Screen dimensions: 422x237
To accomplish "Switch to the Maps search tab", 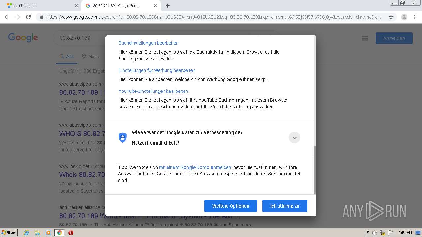I will pyautogui.click(x=90, y=56).
